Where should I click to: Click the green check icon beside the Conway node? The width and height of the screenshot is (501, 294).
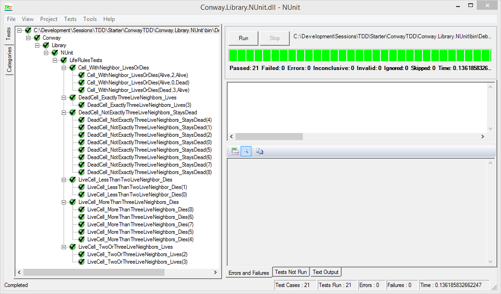tap(36, 37)
